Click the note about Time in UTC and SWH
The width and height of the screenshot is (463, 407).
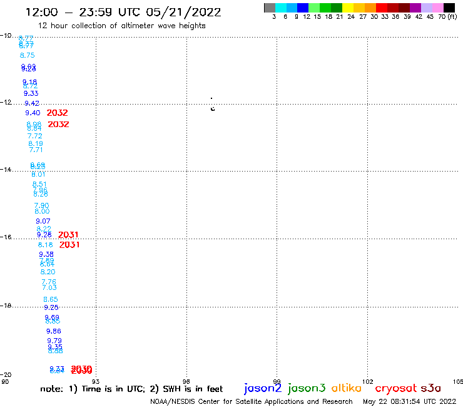tap(131, 389)
